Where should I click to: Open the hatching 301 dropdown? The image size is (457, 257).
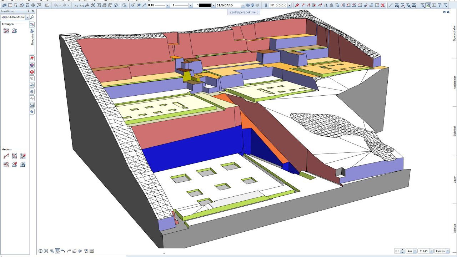pyautogui.click(x=289, y=5)
